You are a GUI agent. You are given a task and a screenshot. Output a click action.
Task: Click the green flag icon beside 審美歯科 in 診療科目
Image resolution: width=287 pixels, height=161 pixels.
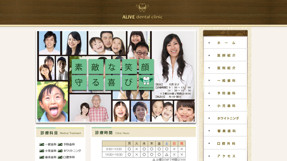pos(42,157)
